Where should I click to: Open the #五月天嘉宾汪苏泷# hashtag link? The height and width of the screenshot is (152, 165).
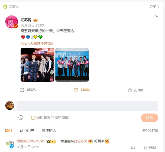pos(37,44)
